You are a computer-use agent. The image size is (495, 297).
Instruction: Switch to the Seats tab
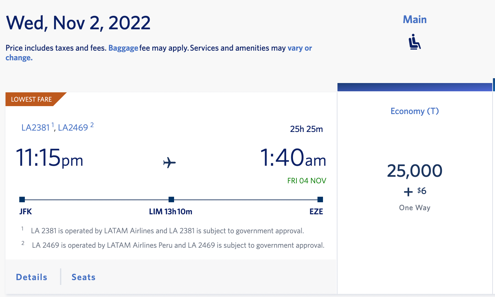pos(83,277)
